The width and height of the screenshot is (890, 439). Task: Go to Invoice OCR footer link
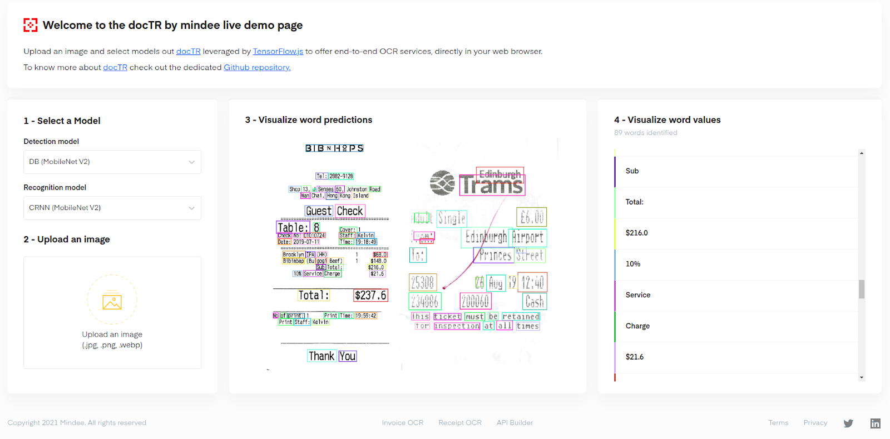pyautogui.click(x=403, y=423)
